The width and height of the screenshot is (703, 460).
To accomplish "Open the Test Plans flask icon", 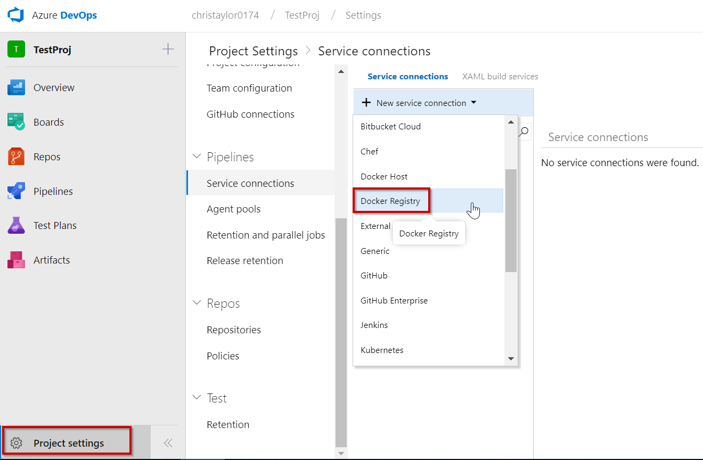I will (16, 226).
